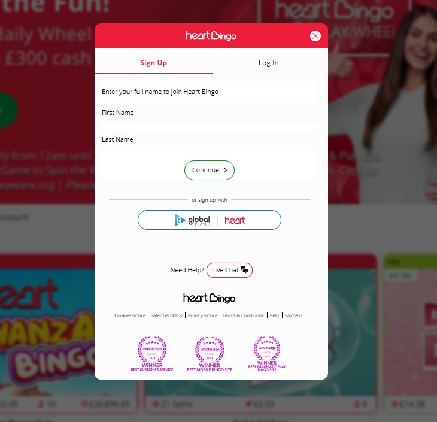
Task: Open the Cookies Notice link
Action: 130,315
